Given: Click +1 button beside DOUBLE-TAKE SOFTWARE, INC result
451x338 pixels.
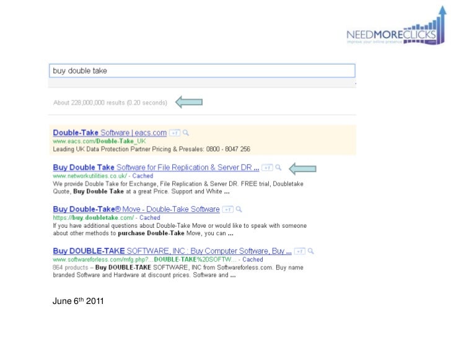Looking at the screenshot, I should [x=299, y=251].
